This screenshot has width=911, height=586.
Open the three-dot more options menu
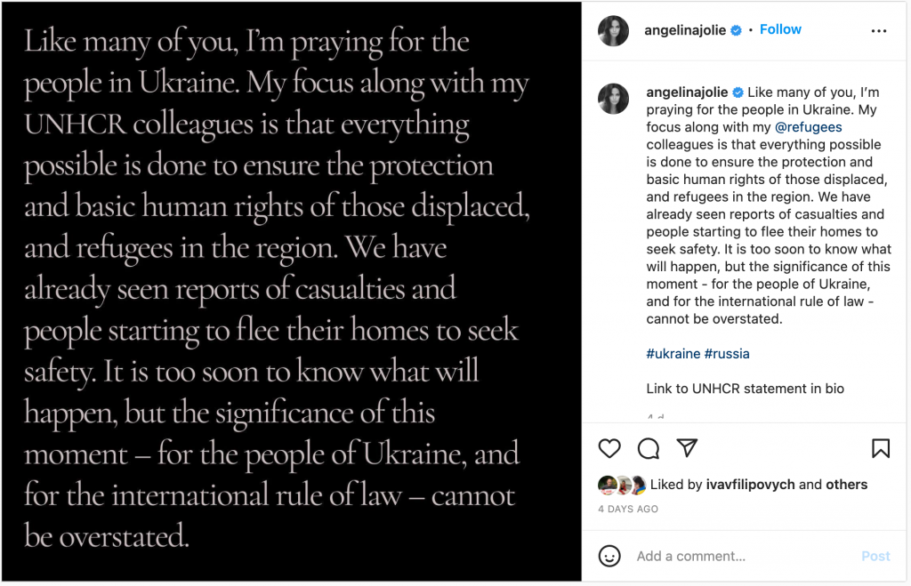pyautogui.click(x=879, y=31)
